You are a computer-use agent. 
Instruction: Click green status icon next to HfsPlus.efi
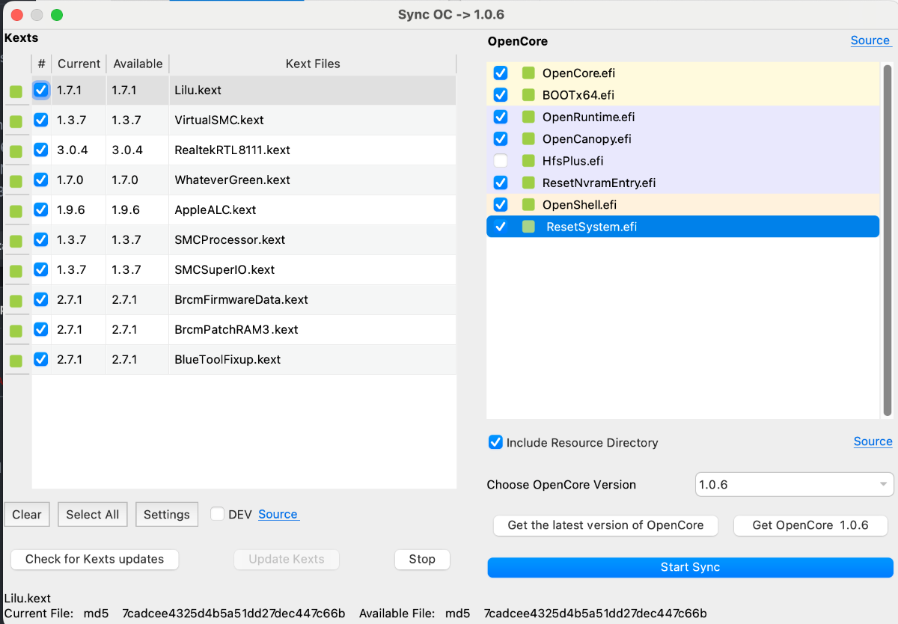pos(529,161)
